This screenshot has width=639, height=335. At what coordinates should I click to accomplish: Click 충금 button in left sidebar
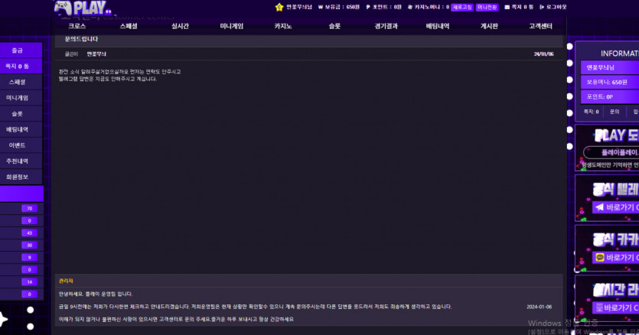[x=17, y=50]
